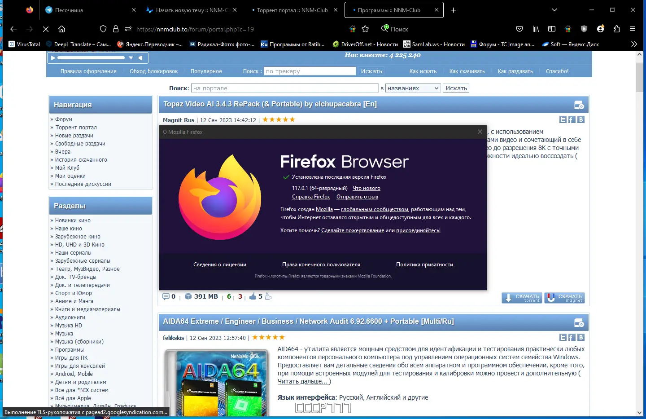Open the browser home page

tap(62, 29)
